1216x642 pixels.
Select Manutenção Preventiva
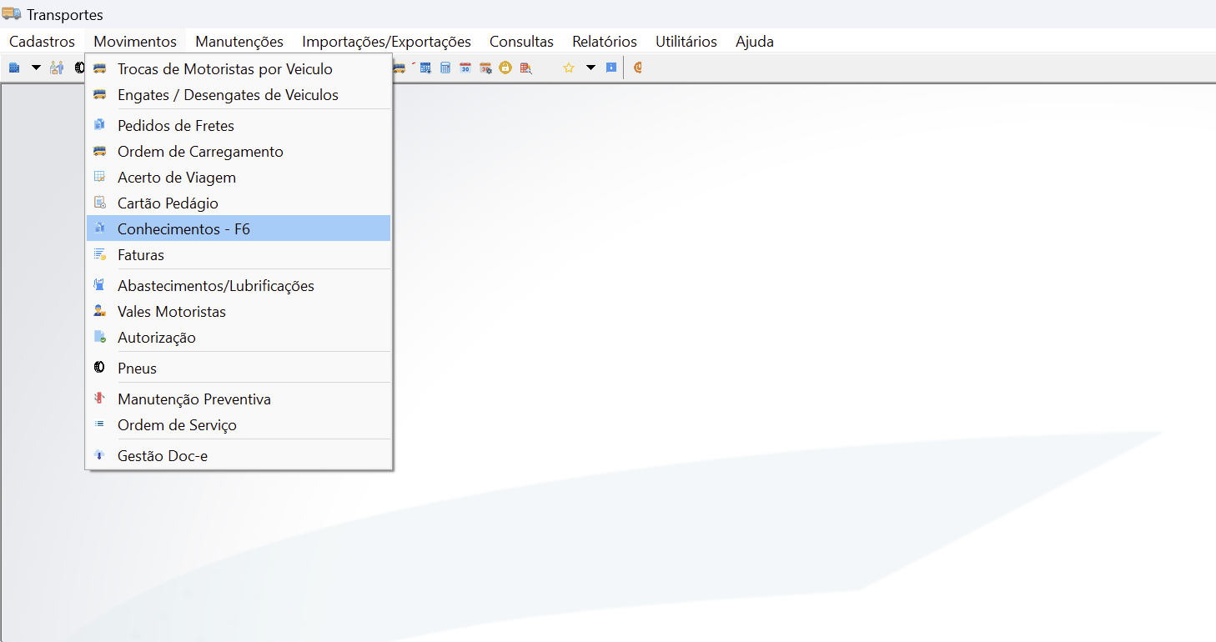pyautogui.click(x=239, y=399)
